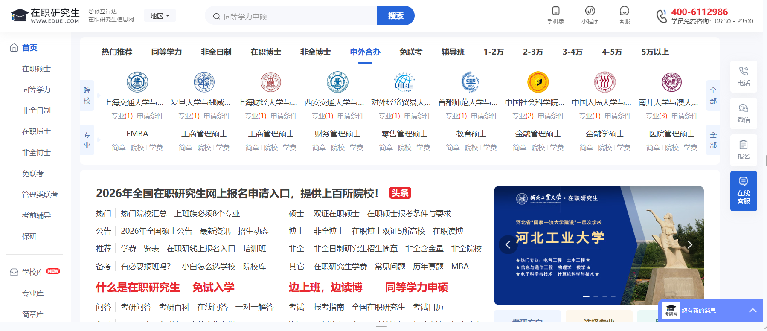Click the 微信 floating sidebar button
The height and width of the screenshot is (331, 767).
coord(744,113)
